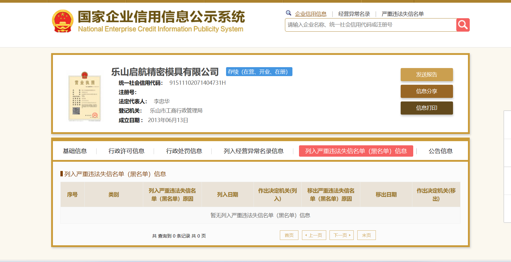Go to 首页 in pagination
The width and height of the screenshot is (511, 262).
(x=289, y=235)
